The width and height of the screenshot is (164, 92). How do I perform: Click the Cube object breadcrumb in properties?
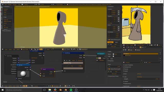point(130,50)
